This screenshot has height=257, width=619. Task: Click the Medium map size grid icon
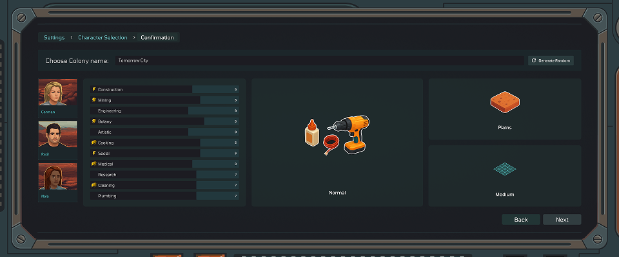coord(505,169)
